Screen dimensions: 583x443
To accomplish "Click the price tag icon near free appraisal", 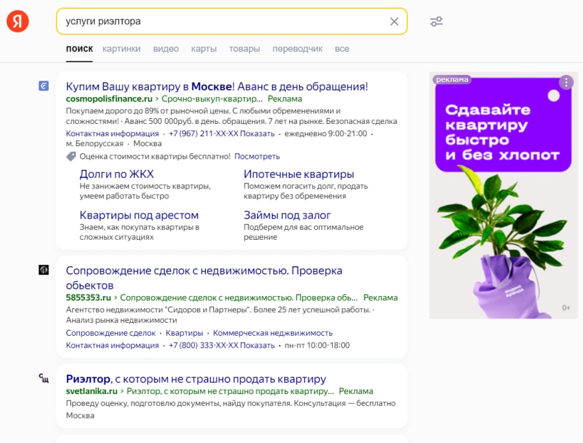I will click(71, 156).
